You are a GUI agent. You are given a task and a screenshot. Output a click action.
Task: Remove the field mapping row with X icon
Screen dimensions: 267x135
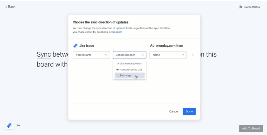pyautogui.click(x=193, y=55)
